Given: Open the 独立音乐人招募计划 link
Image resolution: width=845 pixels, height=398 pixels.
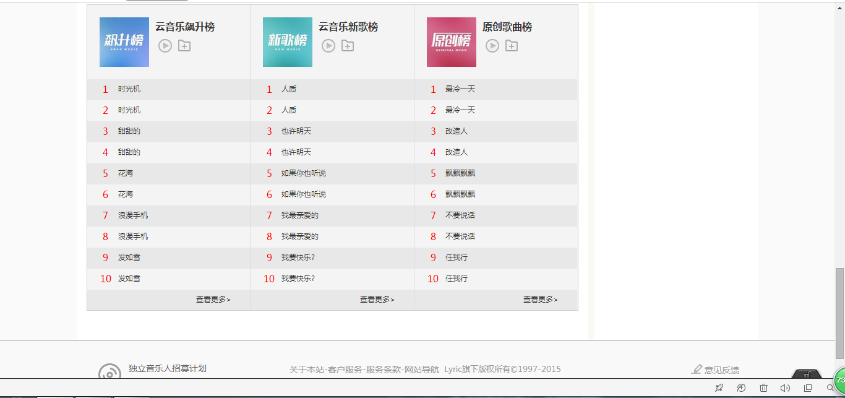Looking at the screenshot, I should point(168,368).
